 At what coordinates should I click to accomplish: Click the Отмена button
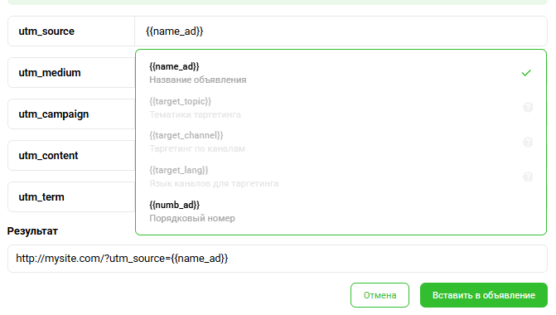(x=380, y=295)
